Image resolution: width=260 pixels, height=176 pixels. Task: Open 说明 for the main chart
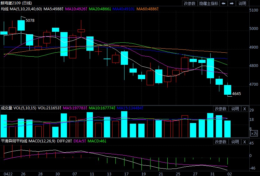[242, 3]
